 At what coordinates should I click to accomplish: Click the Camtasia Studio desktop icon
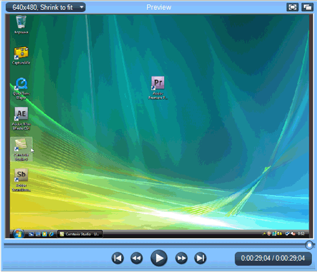coord(21,149)
